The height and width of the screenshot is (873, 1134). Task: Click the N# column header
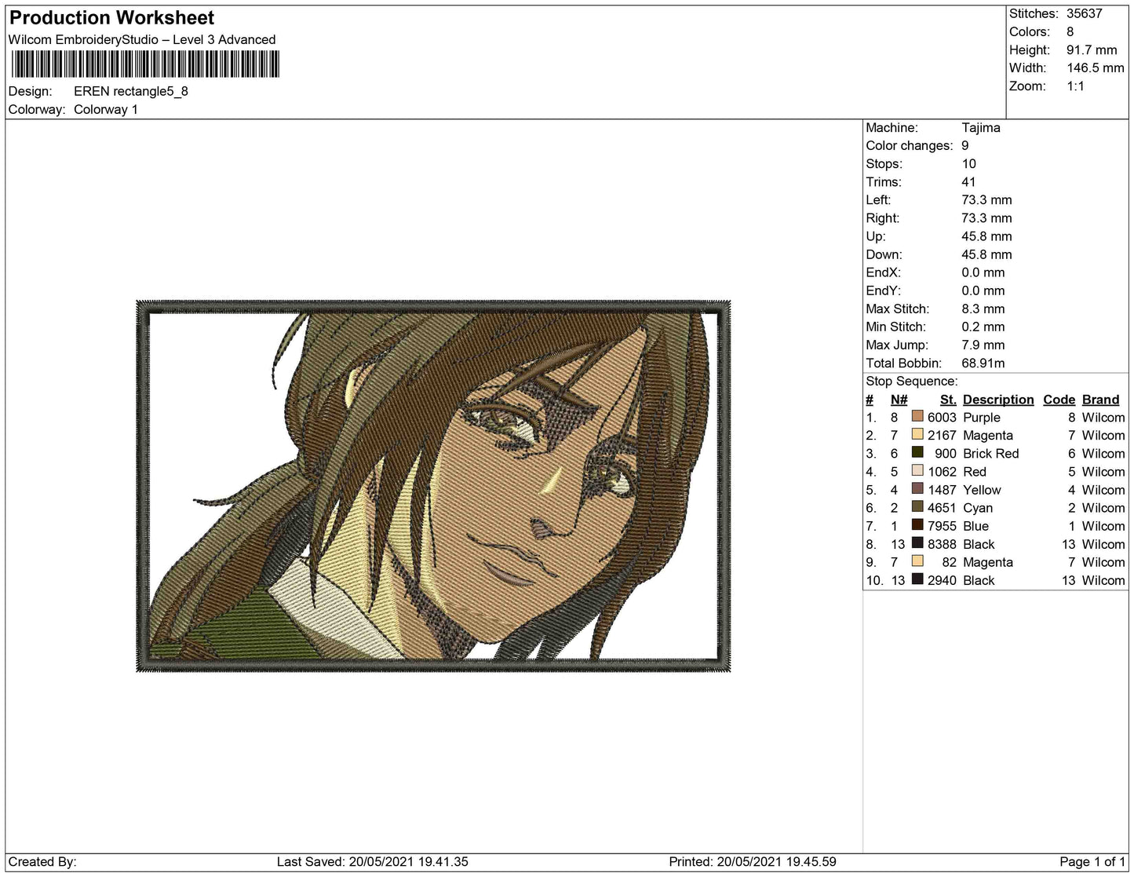click(899, 400)
